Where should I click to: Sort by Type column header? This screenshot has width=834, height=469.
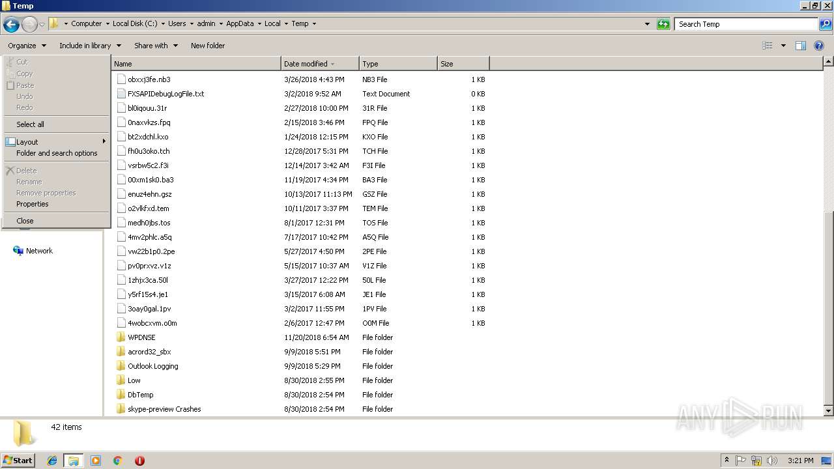point(398,64)
